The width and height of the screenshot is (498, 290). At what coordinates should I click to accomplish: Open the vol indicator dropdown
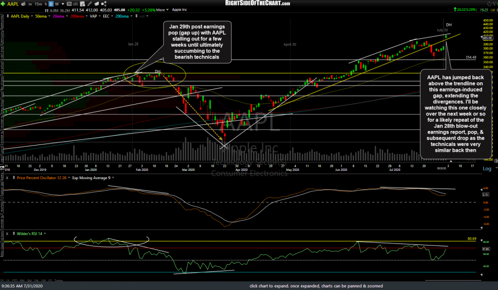tap(147, 16)
